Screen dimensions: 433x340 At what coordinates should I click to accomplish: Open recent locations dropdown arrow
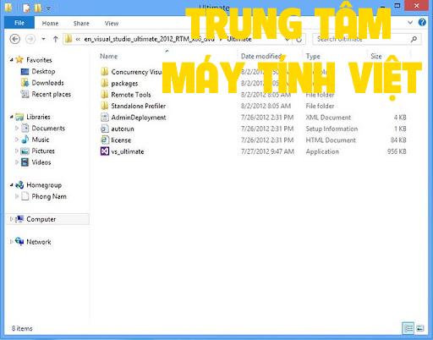coord(43,39)
